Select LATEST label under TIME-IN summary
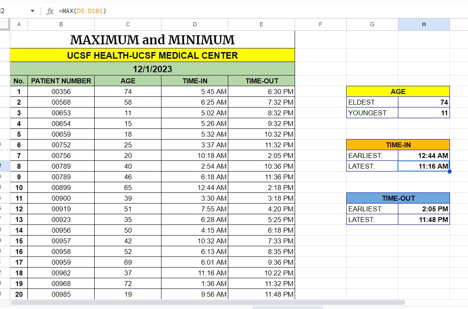468x309 pixels. [372, 166]
